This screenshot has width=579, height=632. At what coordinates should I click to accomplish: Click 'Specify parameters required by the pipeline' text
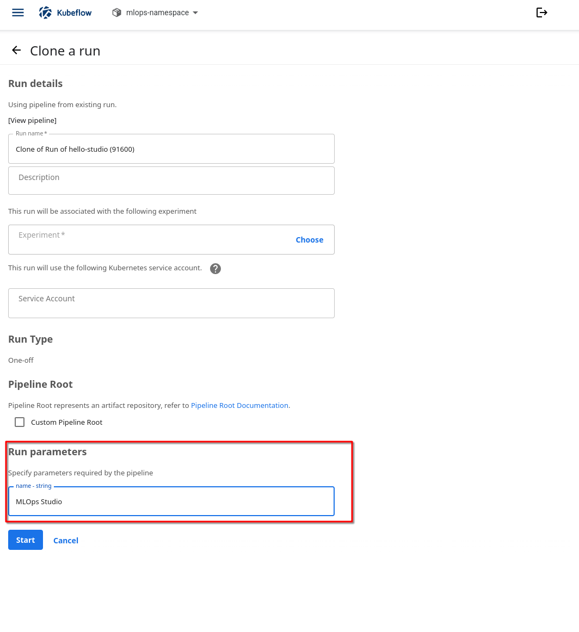[x=81, y=473]
